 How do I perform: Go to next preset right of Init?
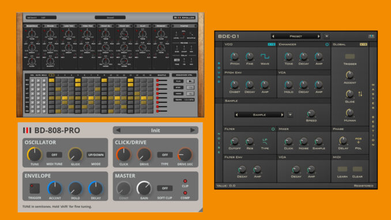click(192, 130)
